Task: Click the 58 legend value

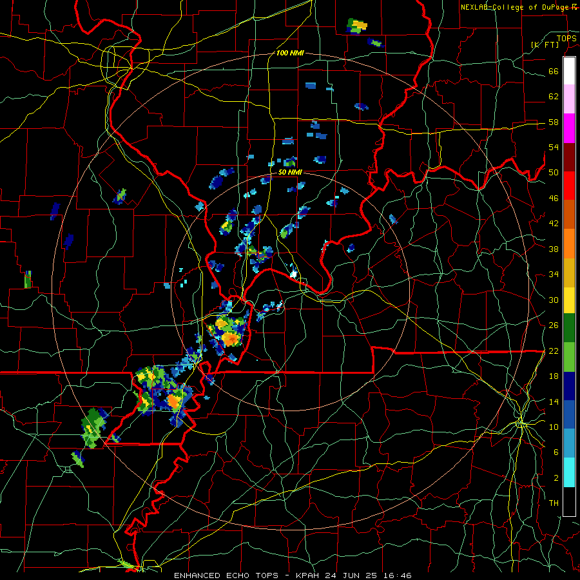Action: tap(554, 122)
